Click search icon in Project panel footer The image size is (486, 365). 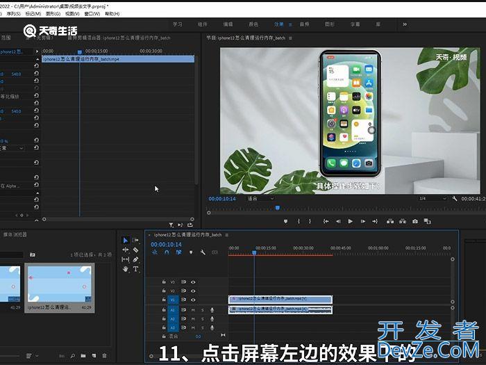72,356
